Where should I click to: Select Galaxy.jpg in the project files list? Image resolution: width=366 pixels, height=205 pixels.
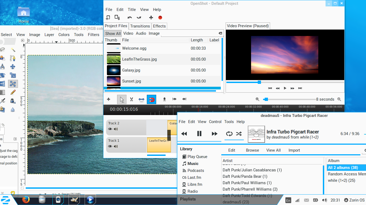coord(130,70)
